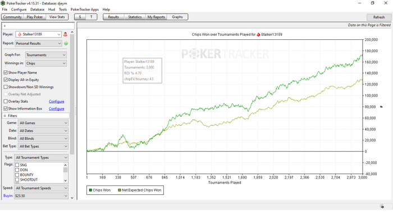
Task: Check the DON flag
Action: pos(17,170)
